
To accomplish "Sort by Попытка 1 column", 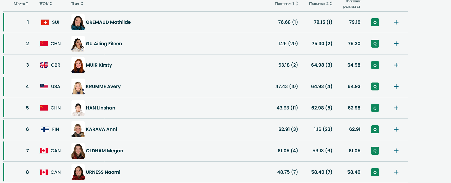I will (x=286, y=4).
